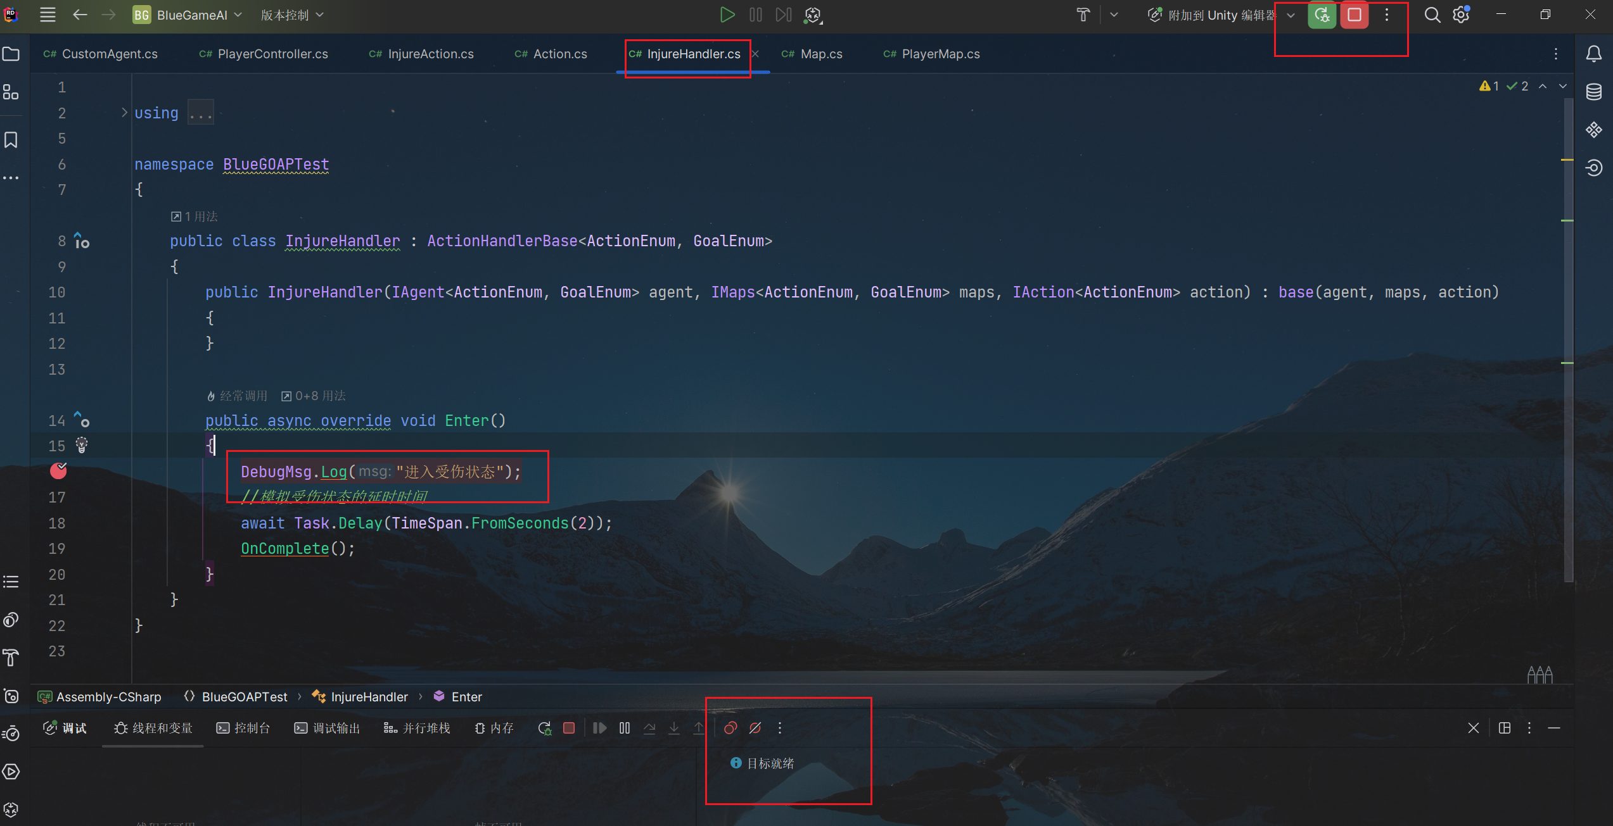Click View Breakpoints icon in debug toolbar

point(730,728)
